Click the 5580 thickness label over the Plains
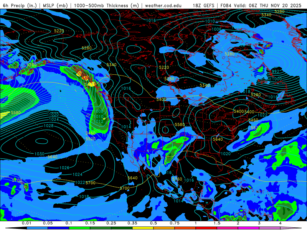This screenshot has width=307, height=230. tap(180, 124)
